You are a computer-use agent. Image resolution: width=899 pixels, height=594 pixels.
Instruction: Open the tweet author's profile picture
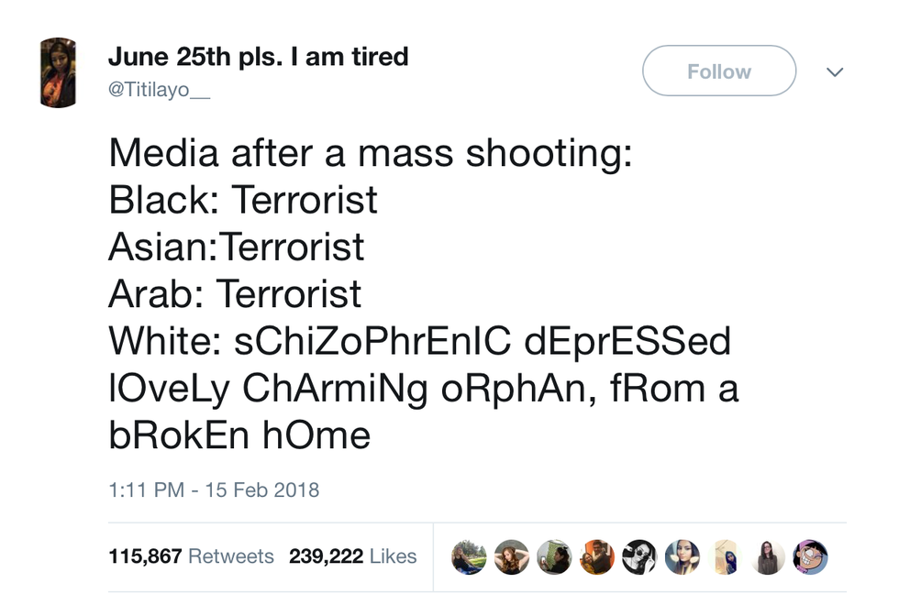pyautogui.click(x=58, y=73)
